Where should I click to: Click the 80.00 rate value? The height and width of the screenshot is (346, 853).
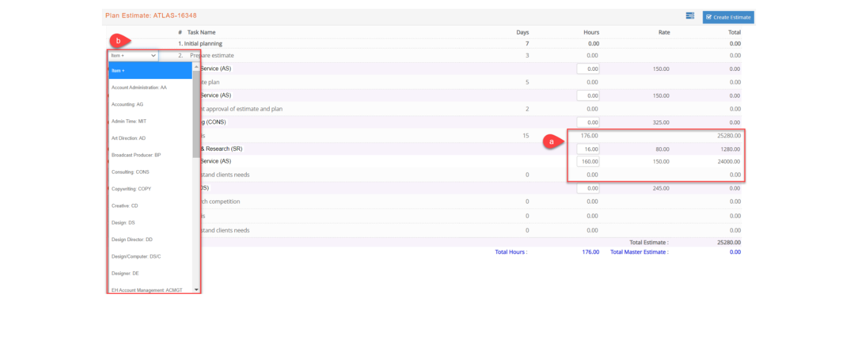[x=662, y=149]
